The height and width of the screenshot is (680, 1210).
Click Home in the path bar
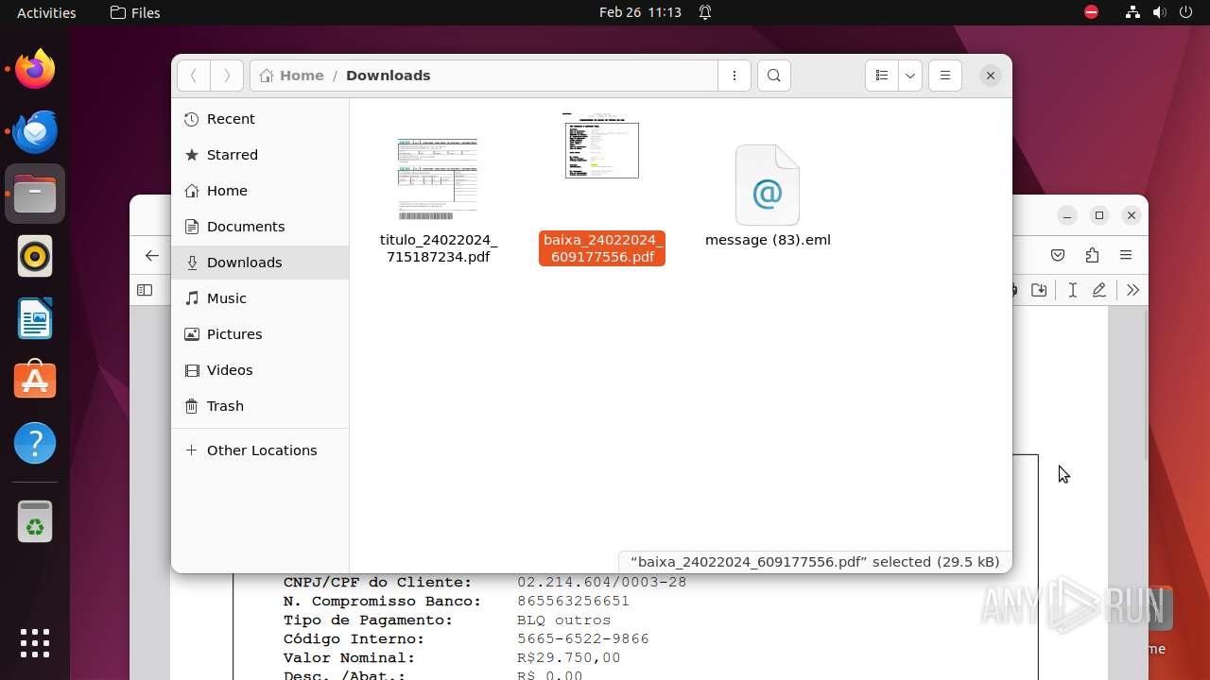pyautogui.click(x=292, y=76)
